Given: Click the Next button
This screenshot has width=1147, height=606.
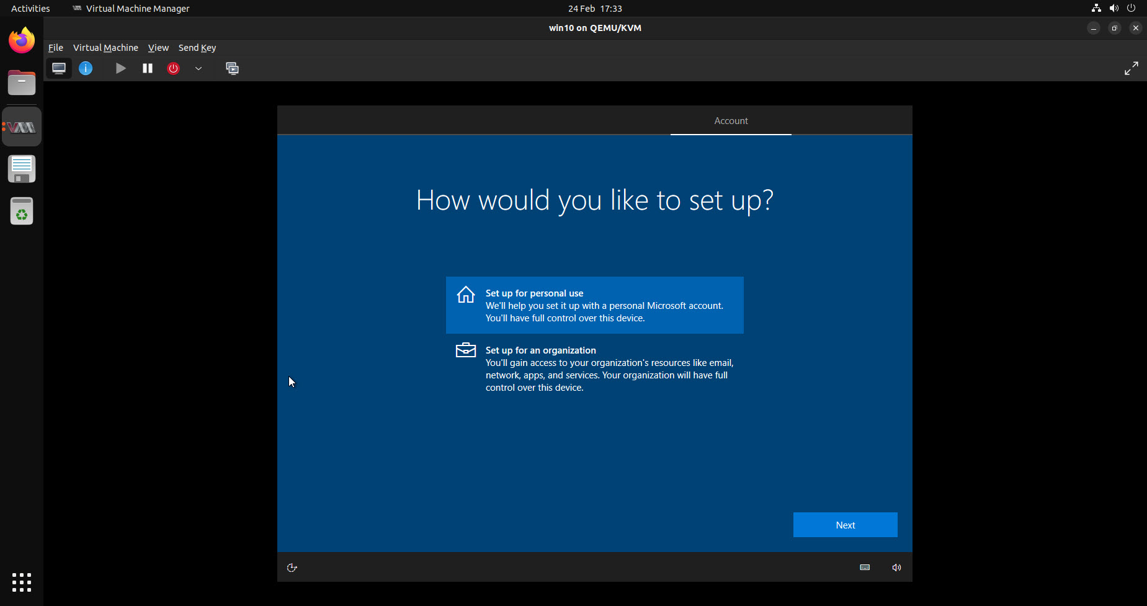Looking at the screenshot, I should 845,524.
